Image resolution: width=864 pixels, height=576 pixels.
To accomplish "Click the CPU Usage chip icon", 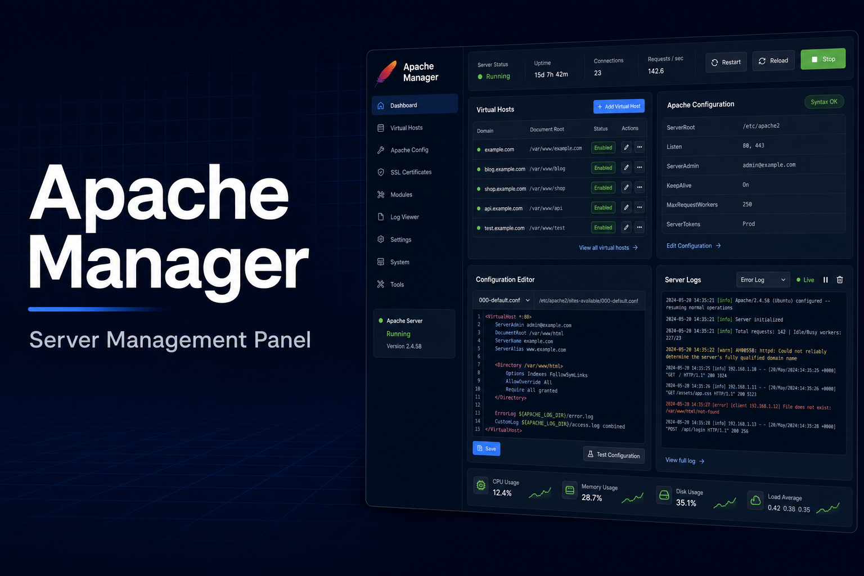I will [x=481, y=485].
